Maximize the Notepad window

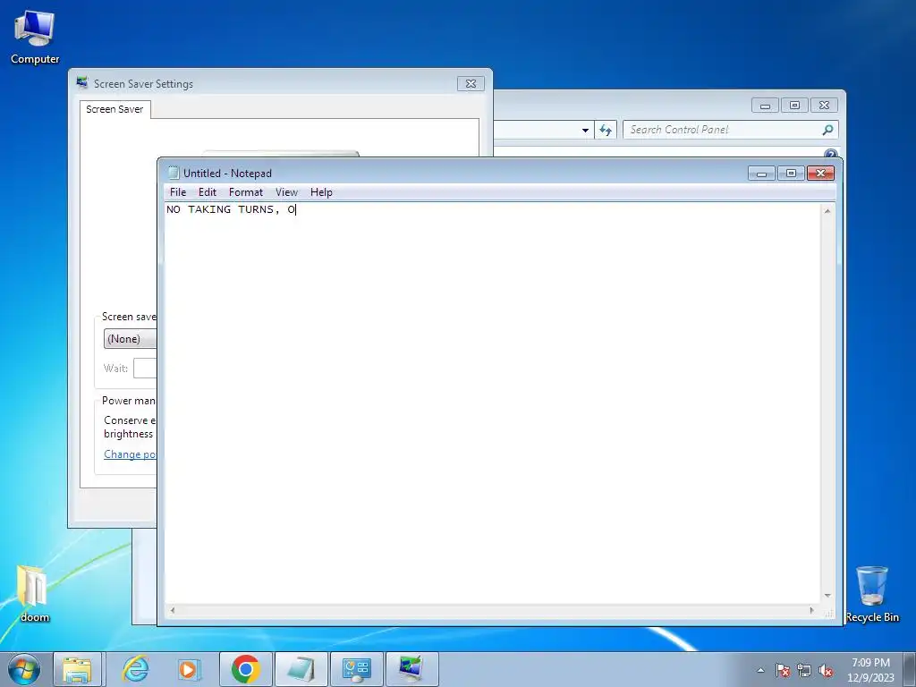(791, 174)
